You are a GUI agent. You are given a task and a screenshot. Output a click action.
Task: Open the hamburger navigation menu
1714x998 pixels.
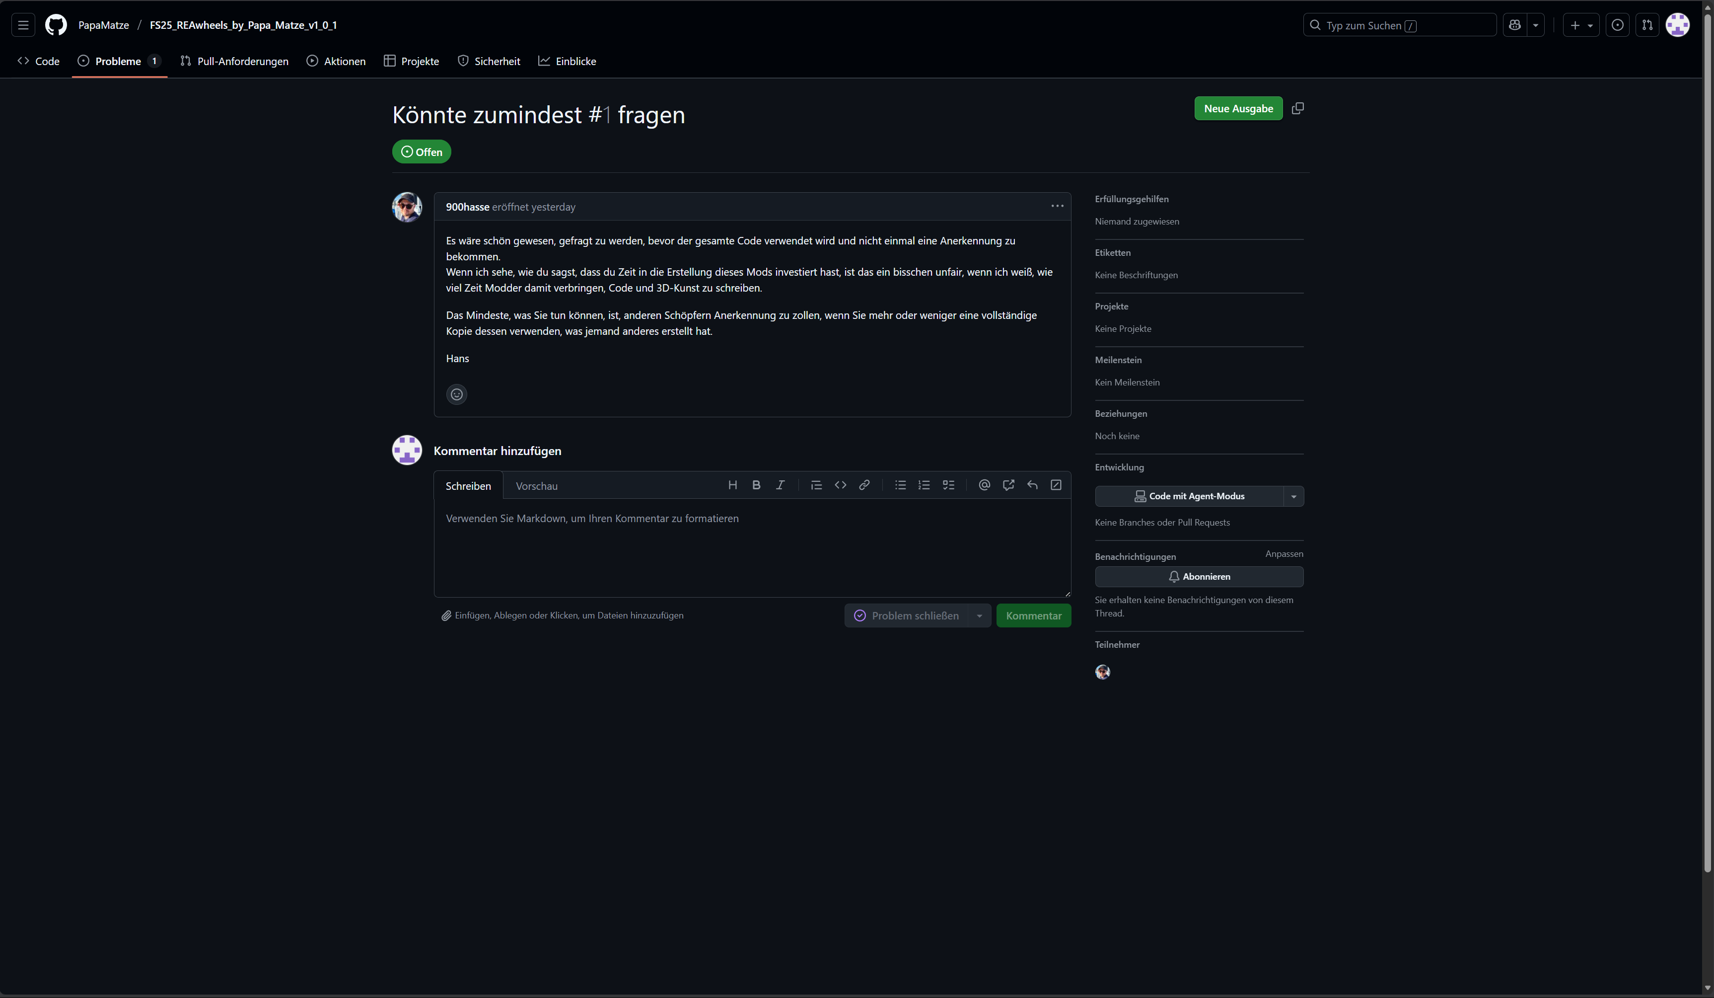[23, 25]
